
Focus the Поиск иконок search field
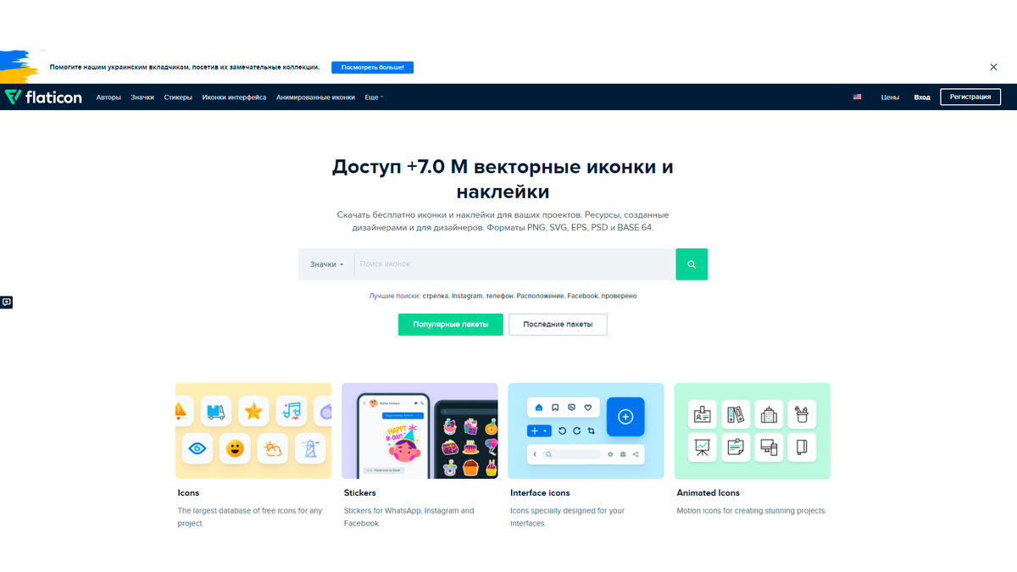coord(514,264)
